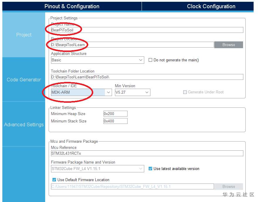Click the Minimum Stack Size field
The image size is (258, 202).
click(x=115, y=121)
